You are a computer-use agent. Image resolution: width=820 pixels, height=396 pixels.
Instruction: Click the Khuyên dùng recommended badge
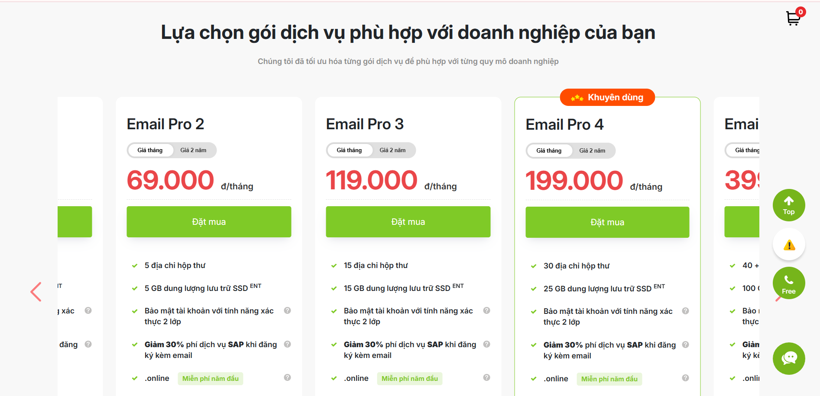tap(607, 98)
